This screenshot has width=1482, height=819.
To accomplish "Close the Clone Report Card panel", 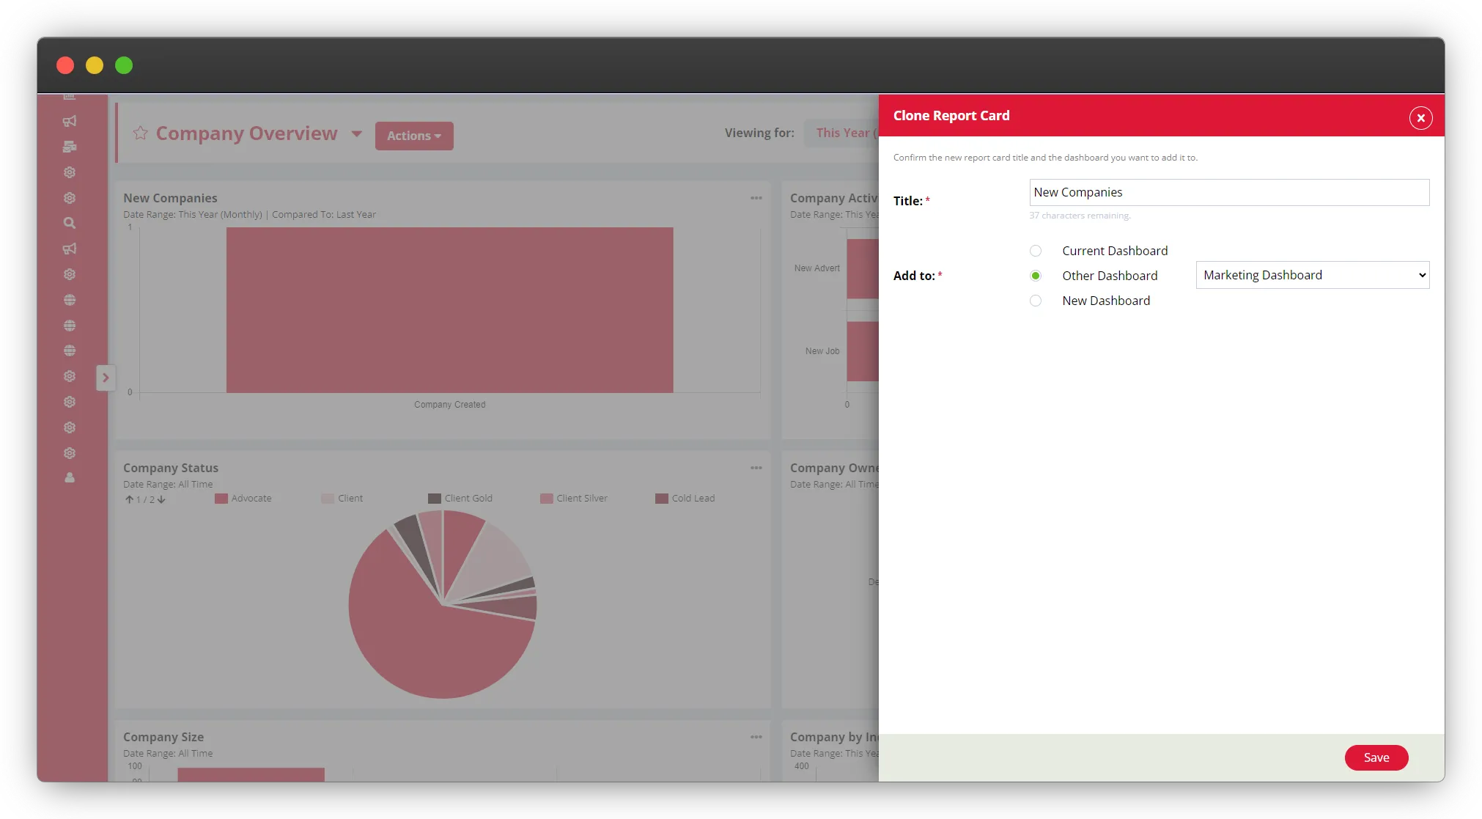I will tap(1420, 118).
